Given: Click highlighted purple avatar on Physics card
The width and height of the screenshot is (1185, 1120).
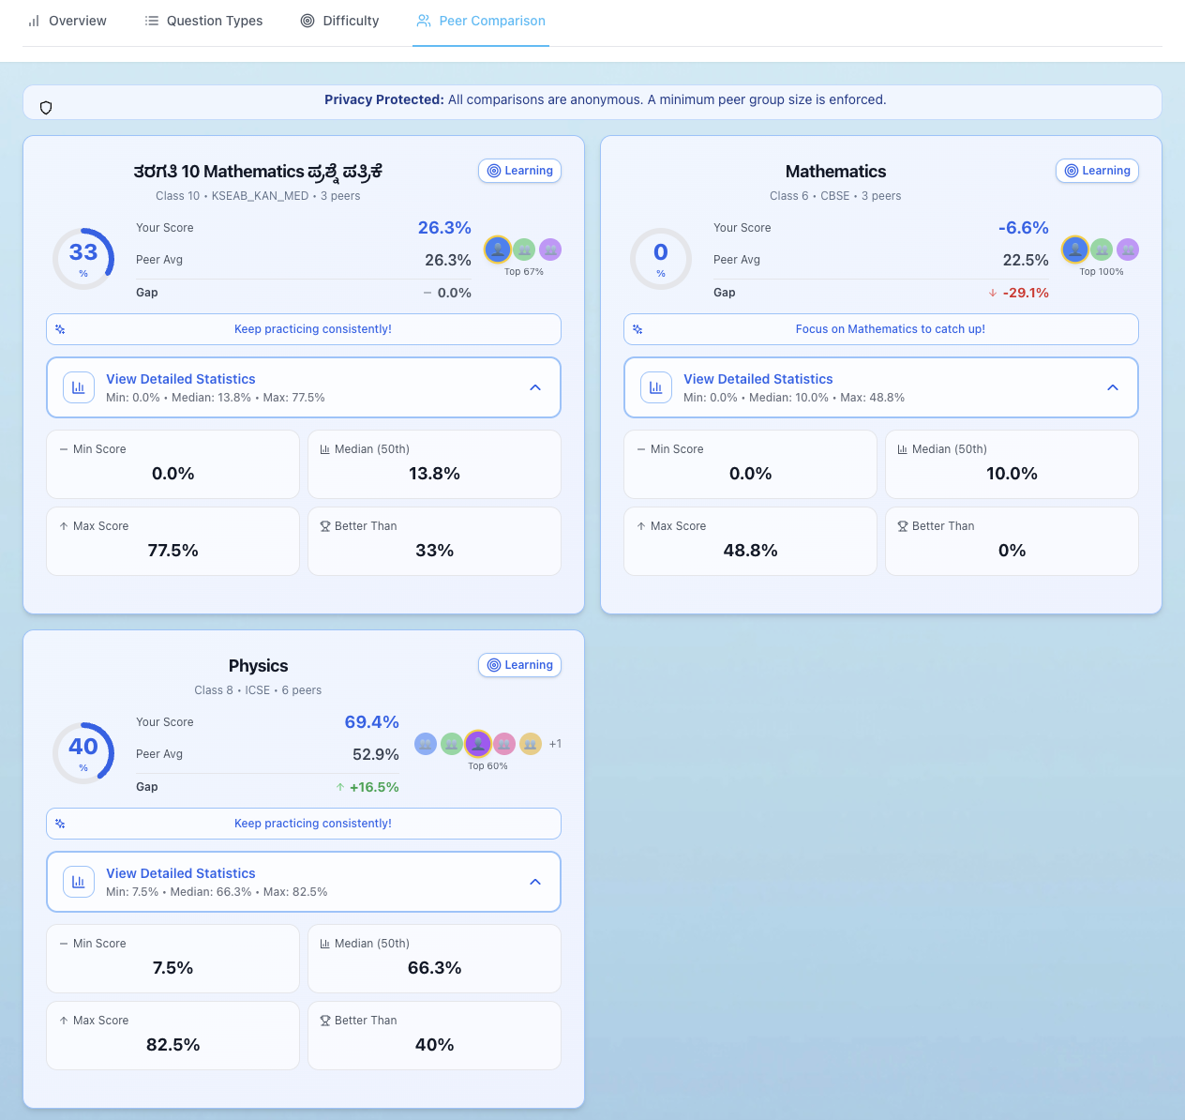Looking at the screenshot, I should [x=478, y=744].
